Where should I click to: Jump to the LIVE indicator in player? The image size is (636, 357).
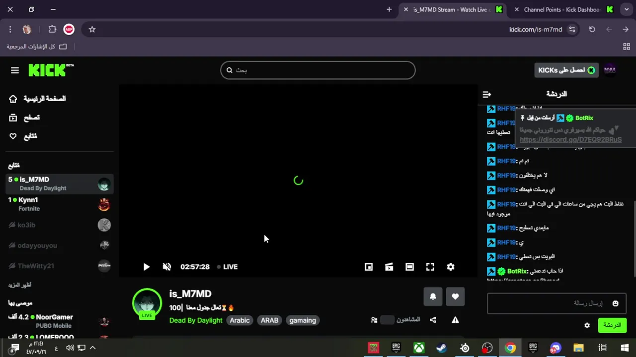click(228, 267)
